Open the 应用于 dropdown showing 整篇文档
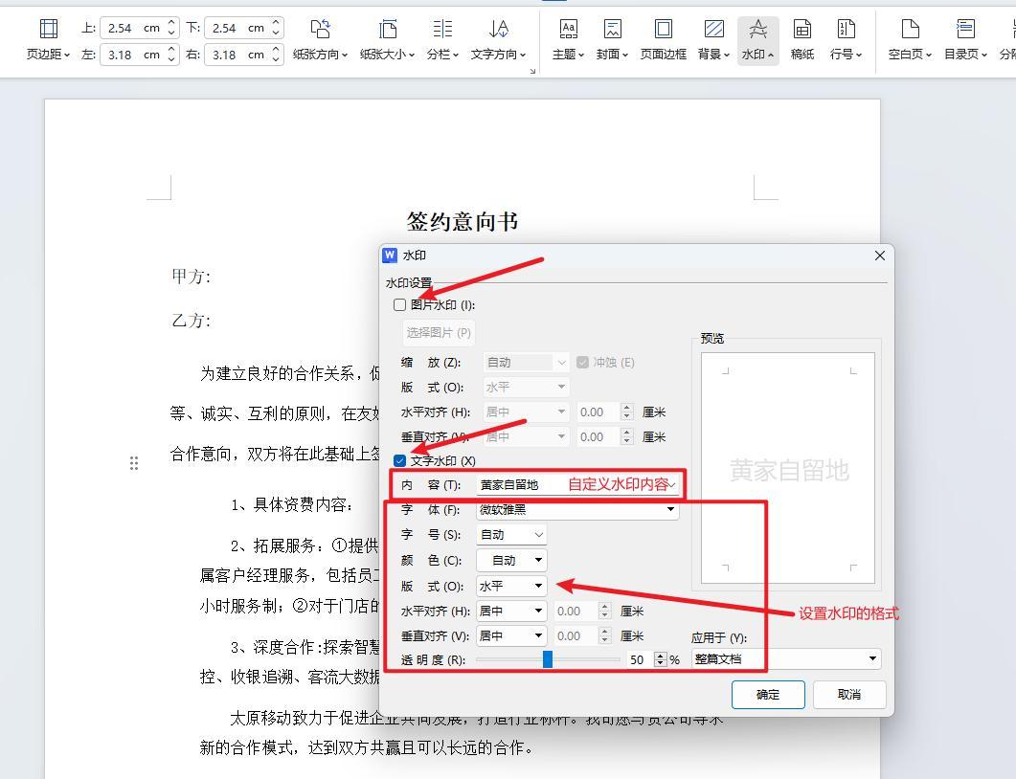The width and height of the screenshot is (1016, 779). [x=786, y=659]
